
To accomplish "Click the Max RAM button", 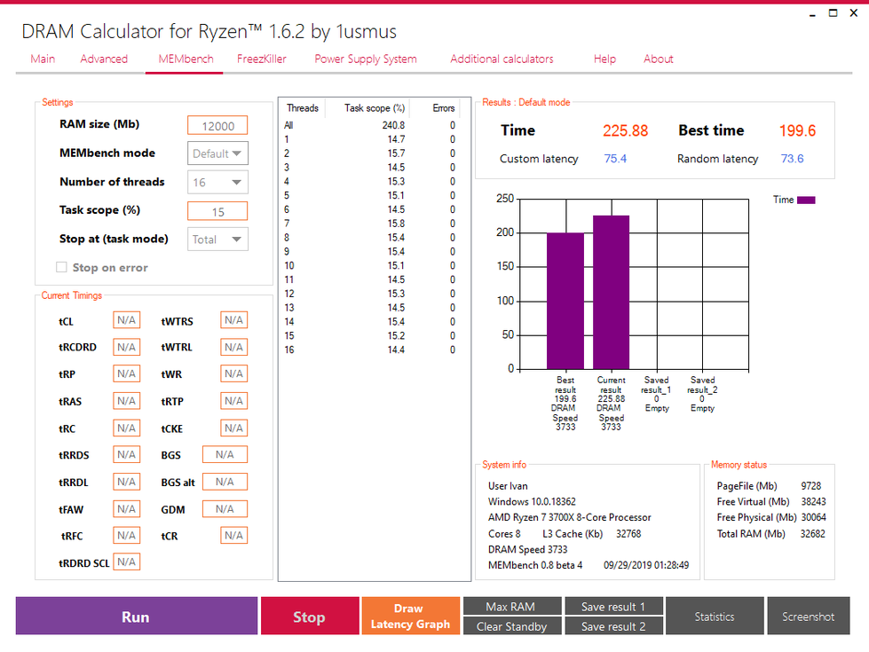I will (x=511, y=607).
